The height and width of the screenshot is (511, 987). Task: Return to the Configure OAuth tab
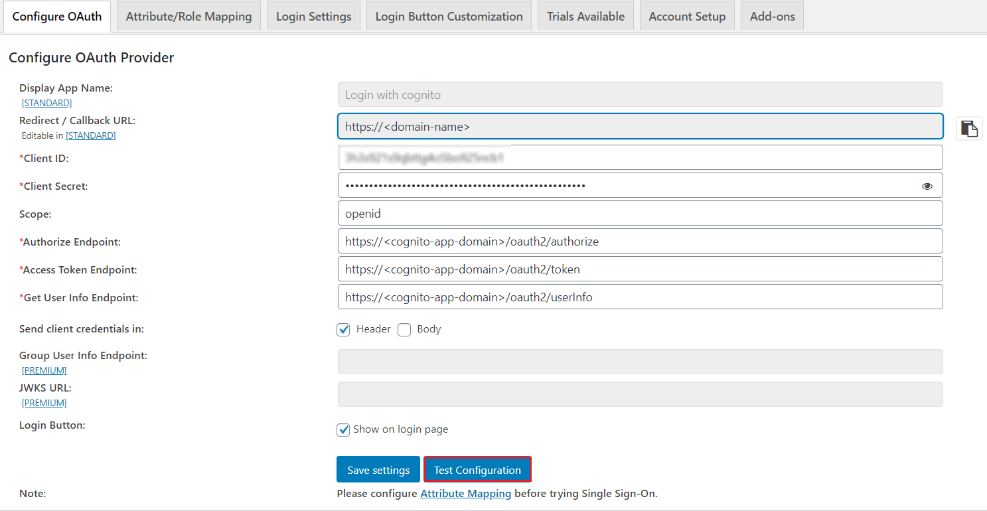tap(56, 15)
